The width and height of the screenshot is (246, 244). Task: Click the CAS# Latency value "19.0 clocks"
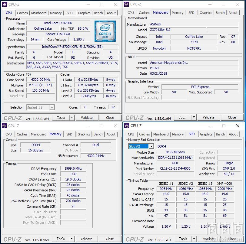pos(73,179)
